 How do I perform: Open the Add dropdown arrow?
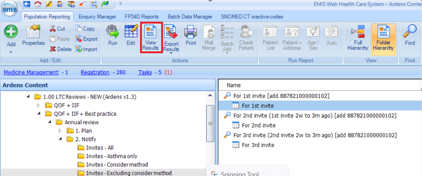pyautogui.click(x=11, y=52)
